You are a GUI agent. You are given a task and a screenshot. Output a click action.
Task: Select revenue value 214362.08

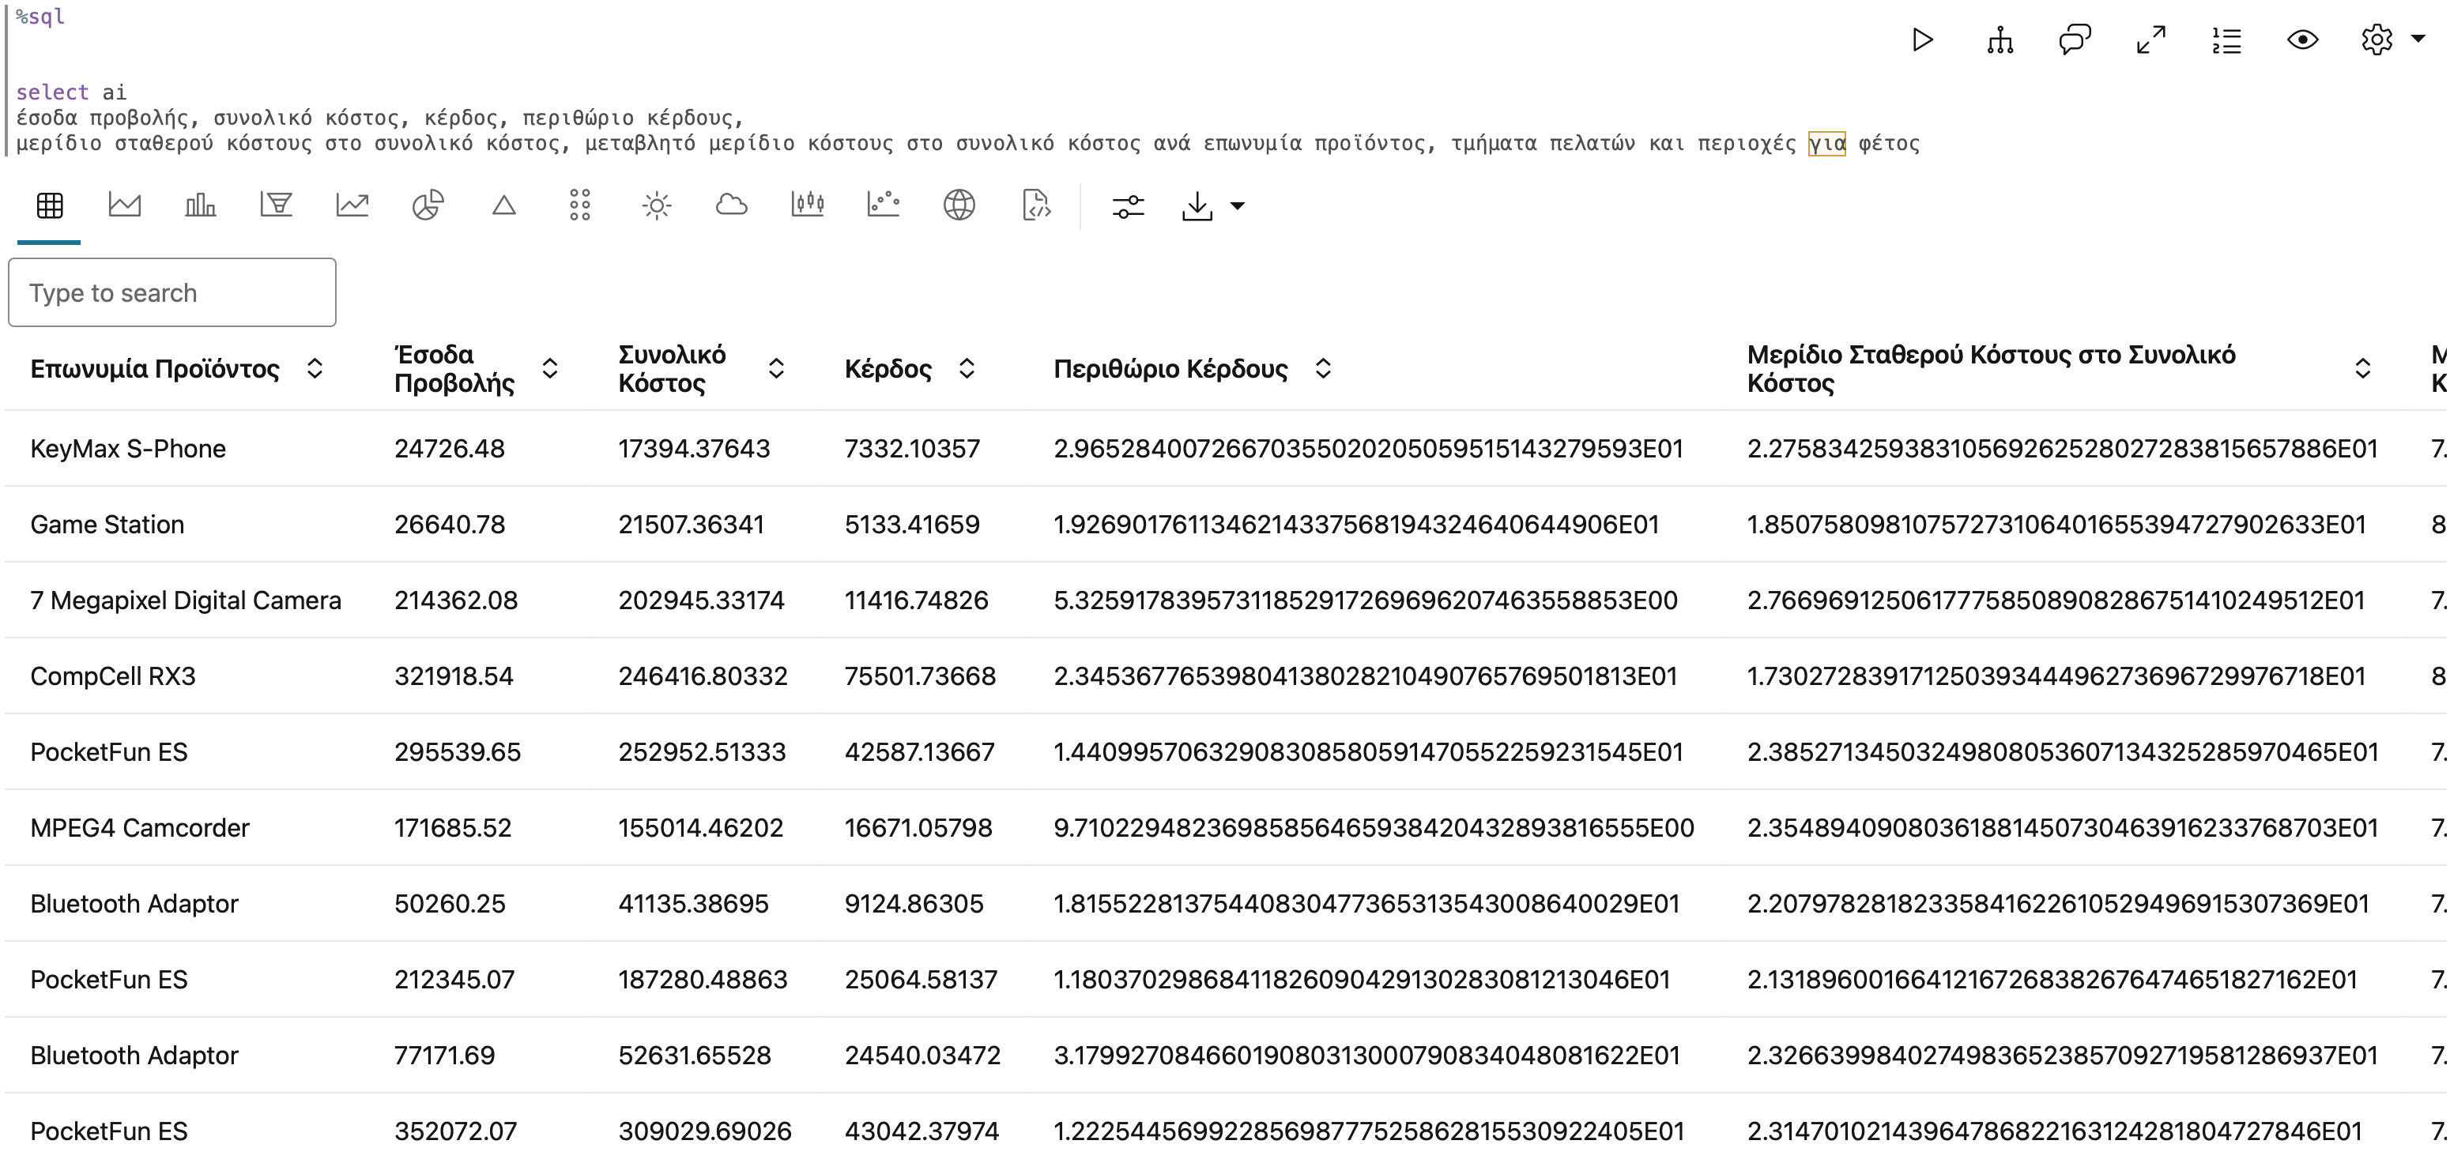point(457,601)
